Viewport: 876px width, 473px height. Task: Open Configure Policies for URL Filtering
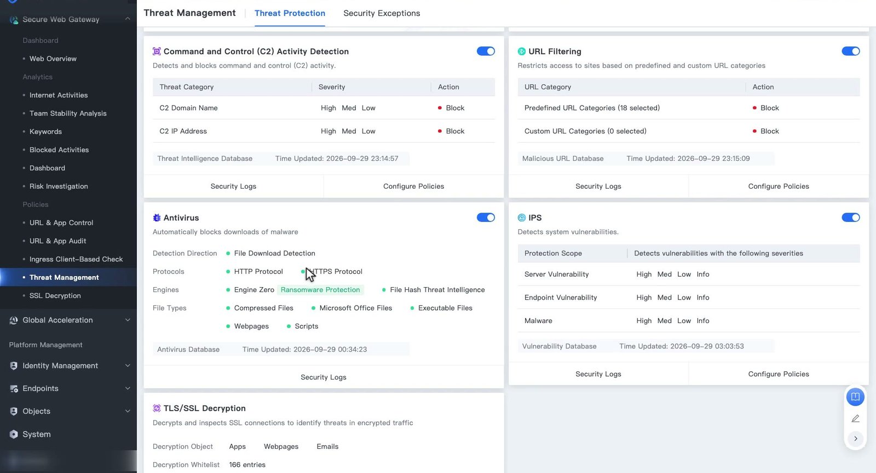point(779,186)
